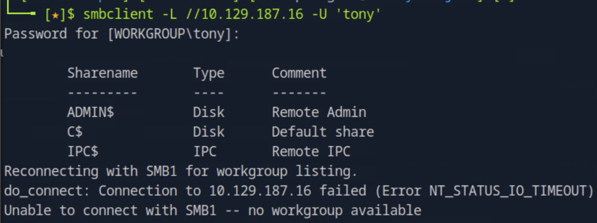The width and height of the screenshot is (597, 223).
Task: Select the IPC$ share name
Action: (x=83, y=152)
